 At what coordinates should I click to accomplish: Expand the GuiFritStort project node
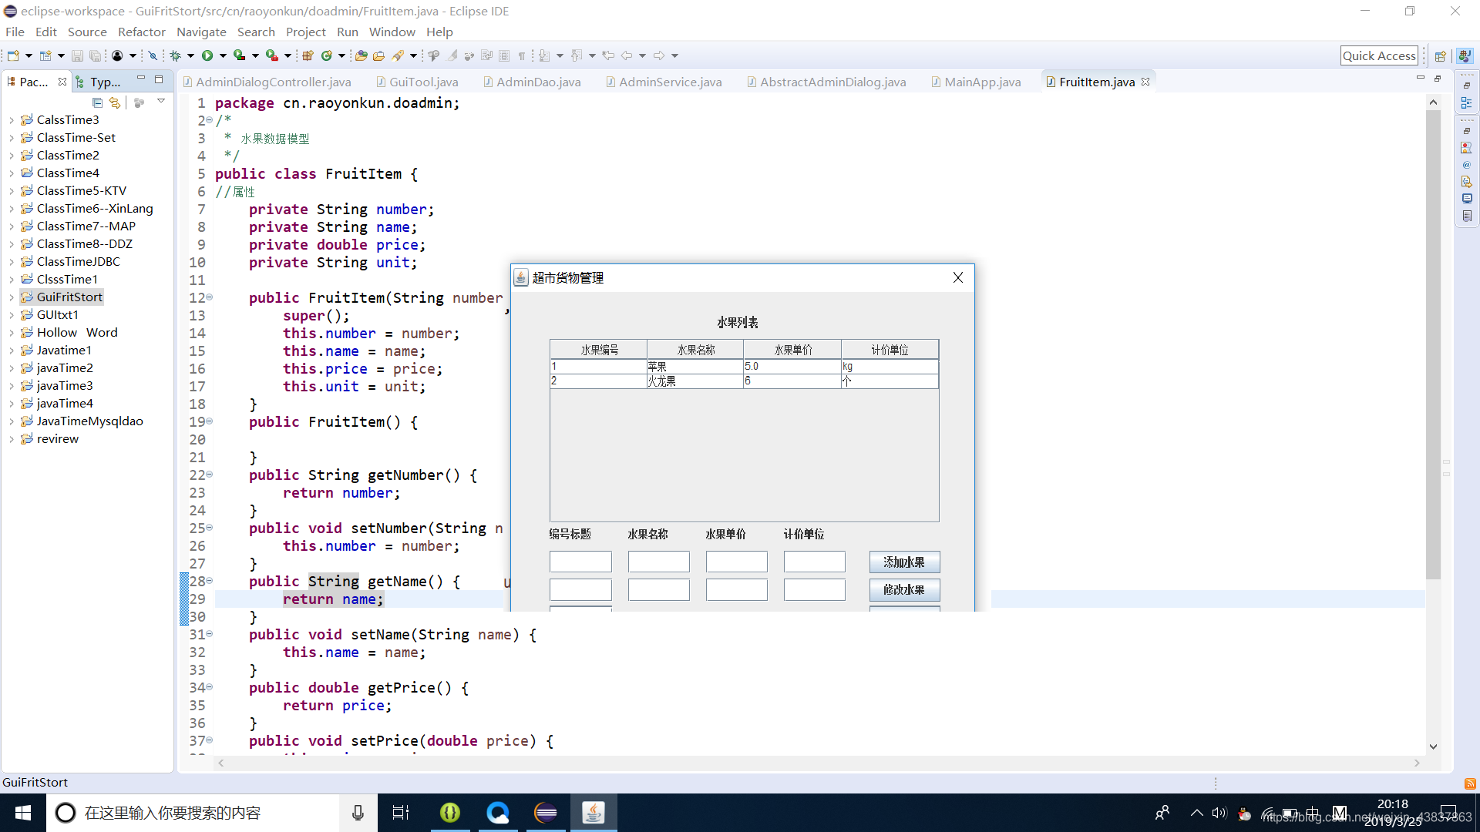tap(11, 297)
